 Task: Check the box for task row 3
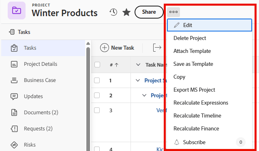97,110
